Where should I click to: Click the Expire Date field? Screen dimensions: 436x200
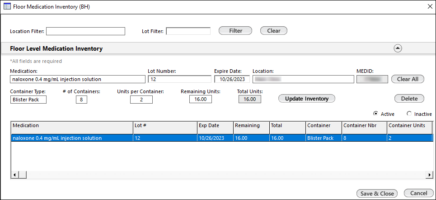coord(232,79)
